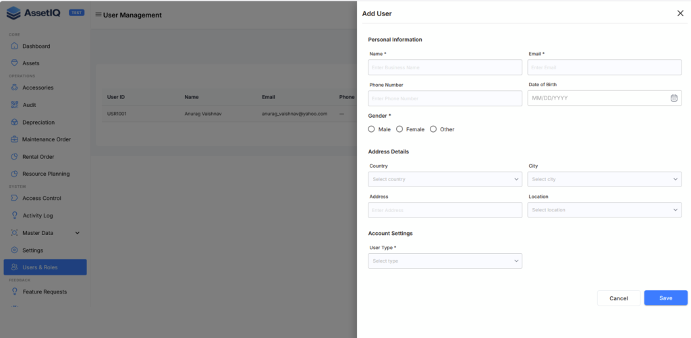Select the Female gender option
This screenshot has height=338, width=691.
(399, 129)
